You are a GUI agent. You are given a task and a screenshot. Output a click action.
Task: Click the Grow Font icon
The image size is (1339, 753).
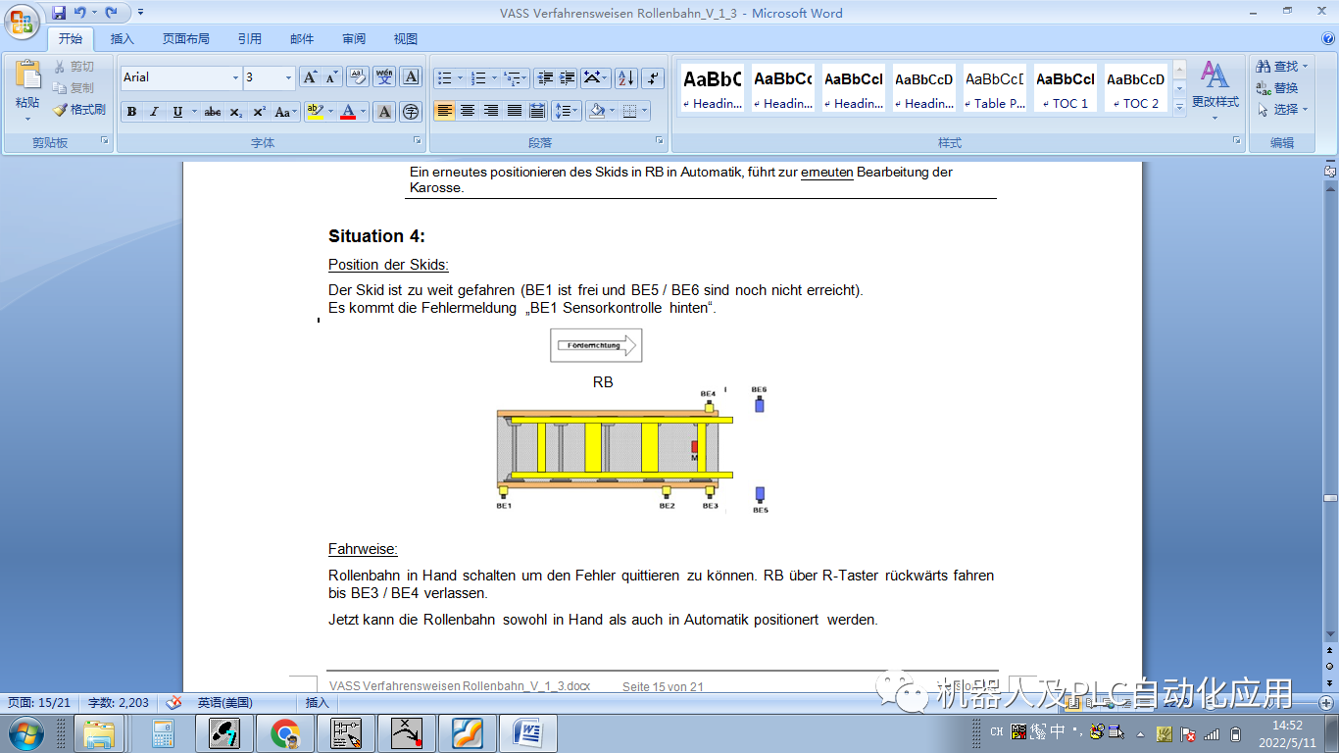tap(311, 76)
